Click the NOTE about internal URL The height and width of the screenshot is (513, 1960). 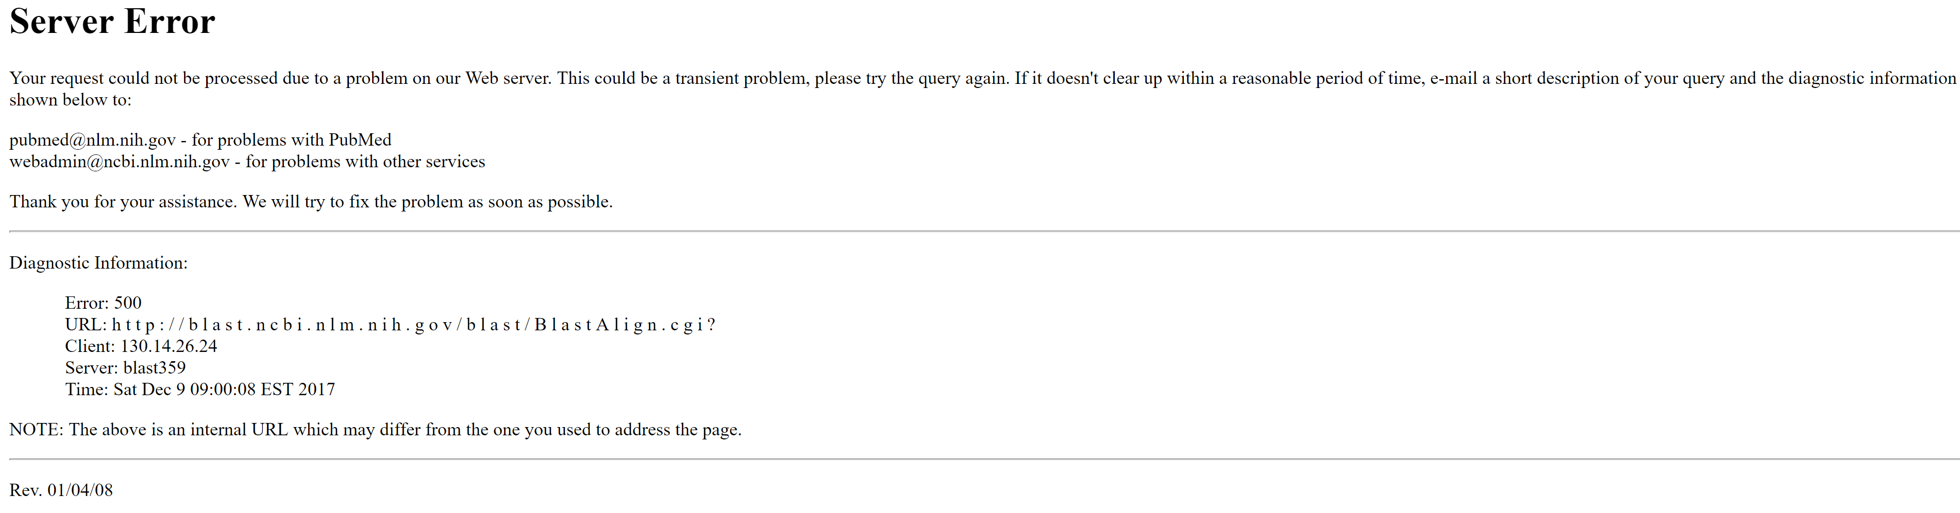375,430
